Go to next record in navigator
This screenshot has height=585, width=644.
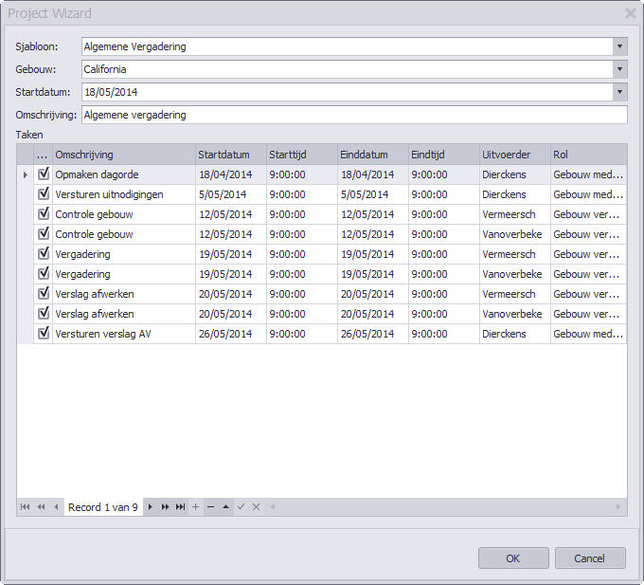tap(151, 507)
